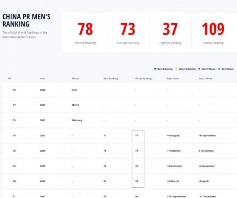
Task: Open the 2022 June ranking row
Action: point(118,90)
